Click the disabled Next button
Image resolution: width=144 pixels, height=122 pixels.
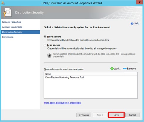tap(100, 115)
